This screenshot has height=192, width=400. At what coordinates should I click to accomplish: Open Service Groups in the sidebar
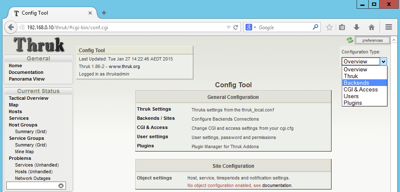(26, 138)
